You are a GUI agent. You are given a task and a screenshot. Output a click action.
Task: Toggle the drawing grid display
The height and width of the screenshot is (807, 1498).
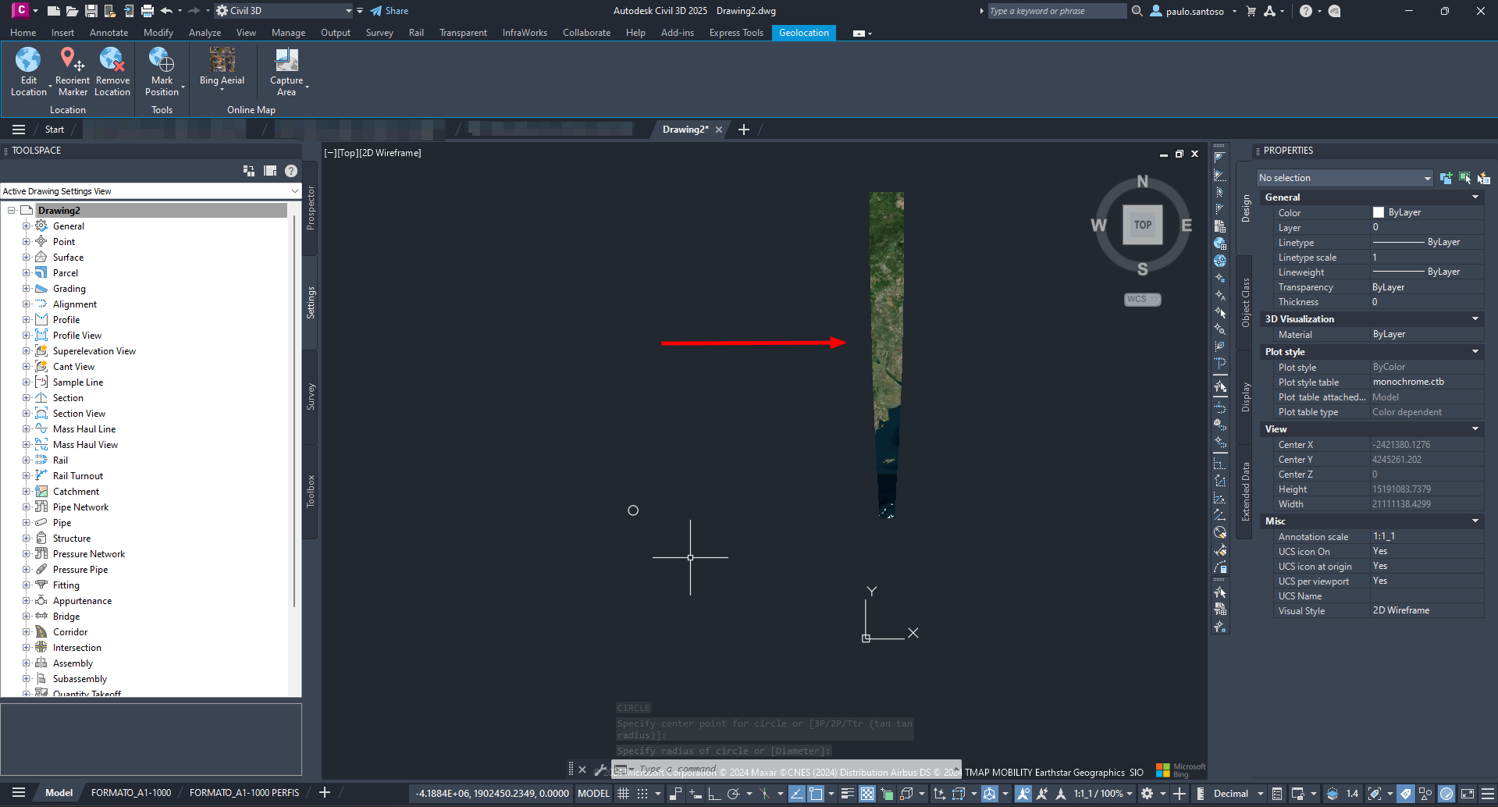point(623,794)
